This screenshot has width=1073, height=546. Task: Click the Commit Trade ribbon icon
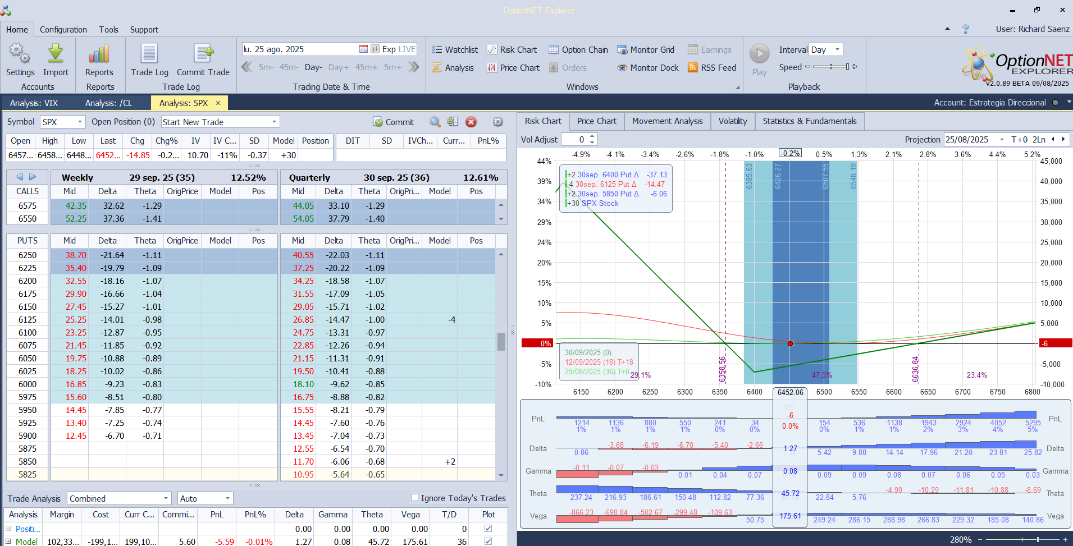(203, 54)
